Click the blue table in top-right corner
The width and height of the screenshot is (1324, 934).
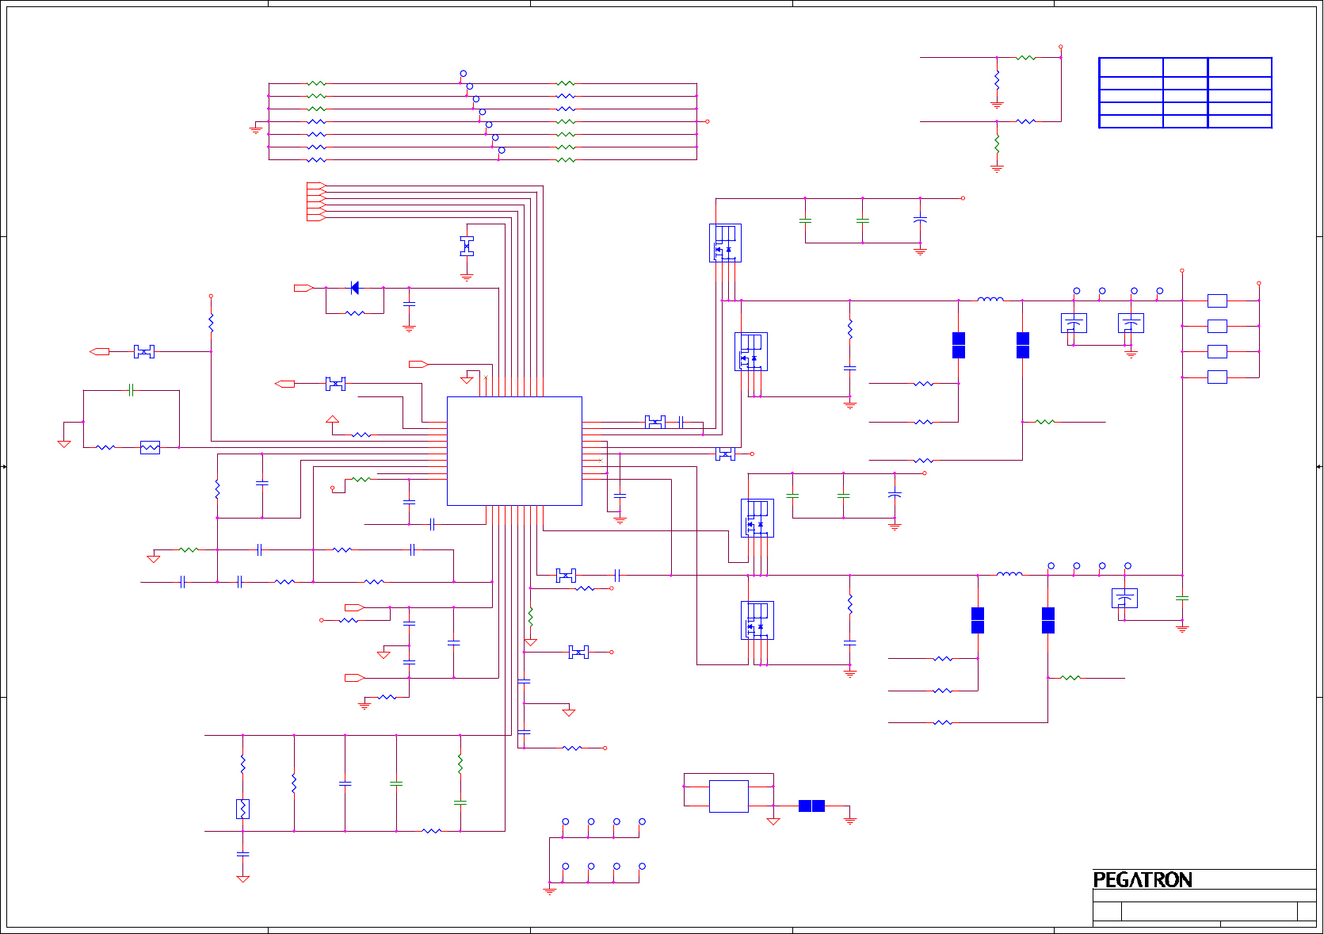pos(1185,93)
